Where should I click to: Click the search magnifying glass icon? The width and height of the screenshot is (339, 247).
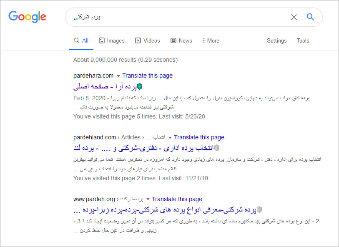[310, 17]
